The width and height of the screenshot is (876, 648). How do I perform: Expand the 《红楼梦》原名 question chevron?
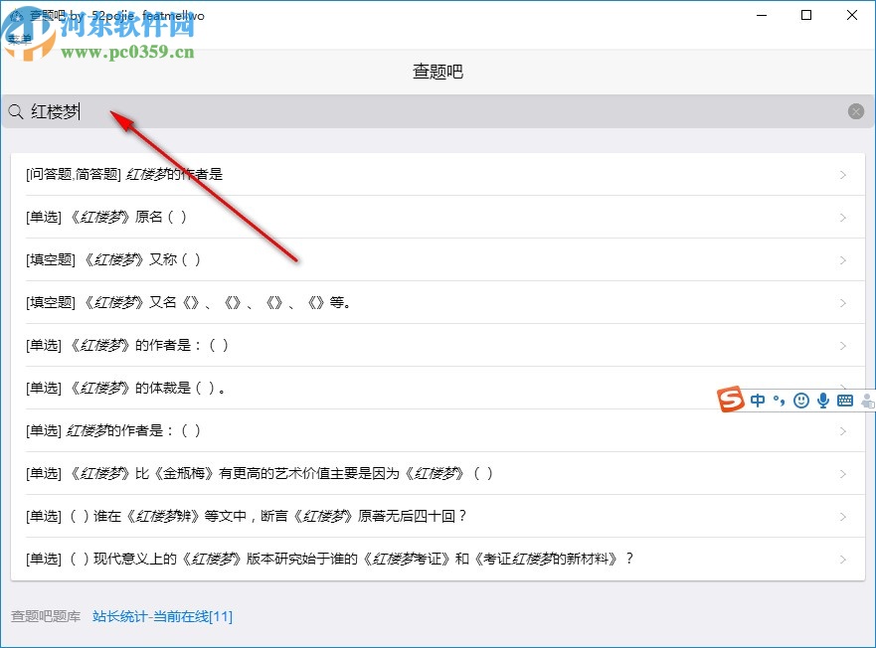844,217
